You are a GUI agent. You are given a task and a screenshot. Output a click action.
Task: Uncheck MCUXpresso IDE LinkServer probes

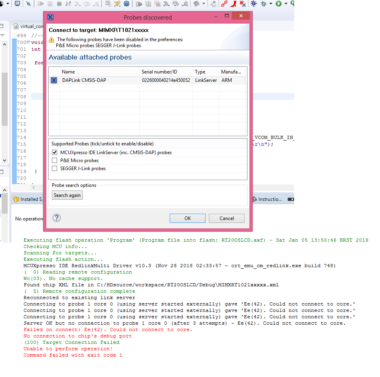(54, 152)
